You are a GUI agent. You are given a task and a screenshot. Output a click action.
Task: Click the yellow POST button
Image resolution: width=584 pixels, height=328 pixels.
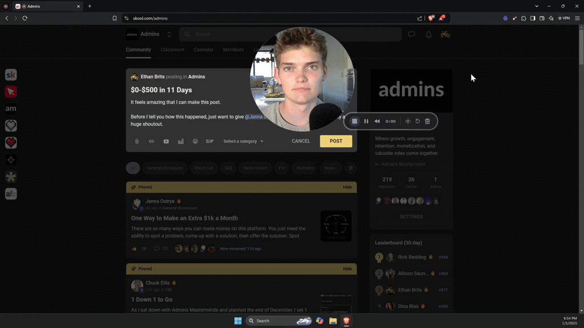pos(336,141)
